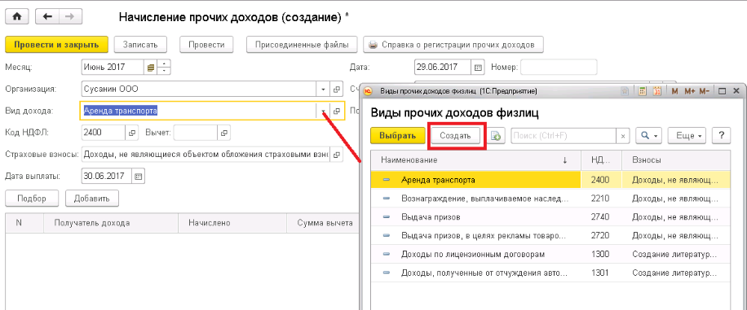Select Выдача призов, в целях рекламы row
The width and height of the screenshot is (747, 310).
(x=550, y=235)
